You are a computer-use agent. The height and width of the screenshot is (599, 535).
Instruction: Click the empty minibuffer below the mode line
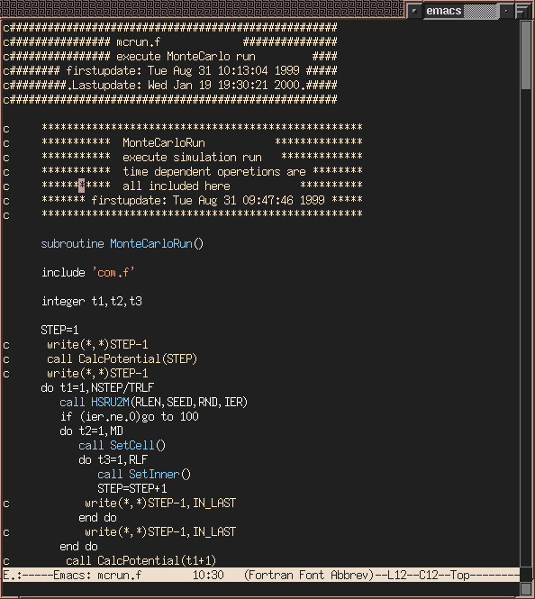(x=260, y=588)
